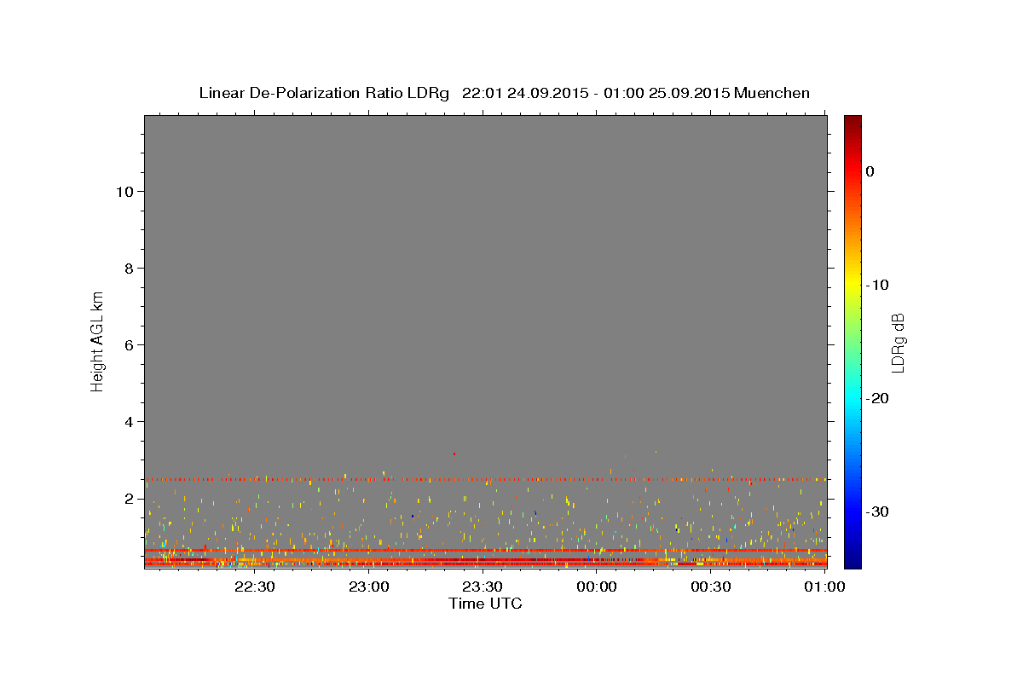The image size is (1023, 682).
Task: Click the plot title 'Linear De-Polarization Ratio LDRg'
Action: click(323, 93)
